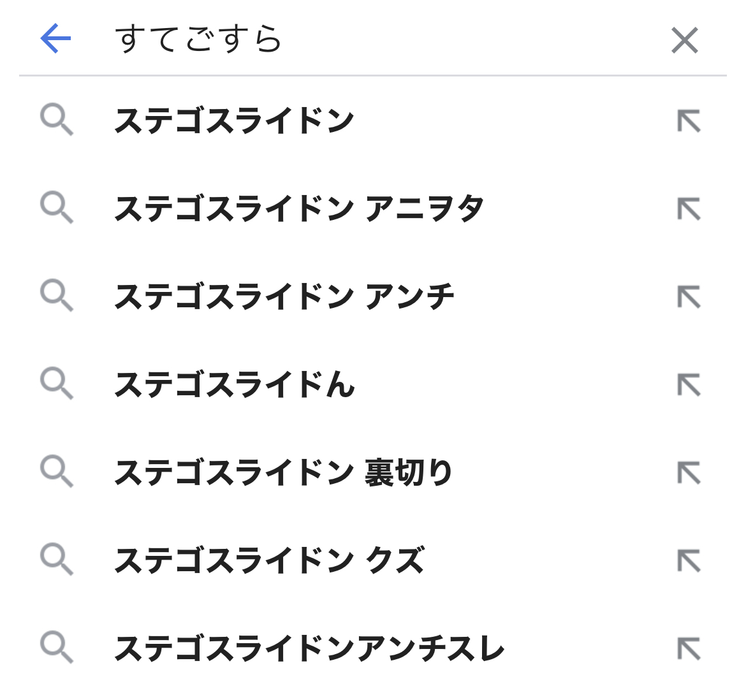The image size is (746, 677).
Task: Click magnifier icon beside ステゴスライドン 裏切り
Action: click(57, 472)
